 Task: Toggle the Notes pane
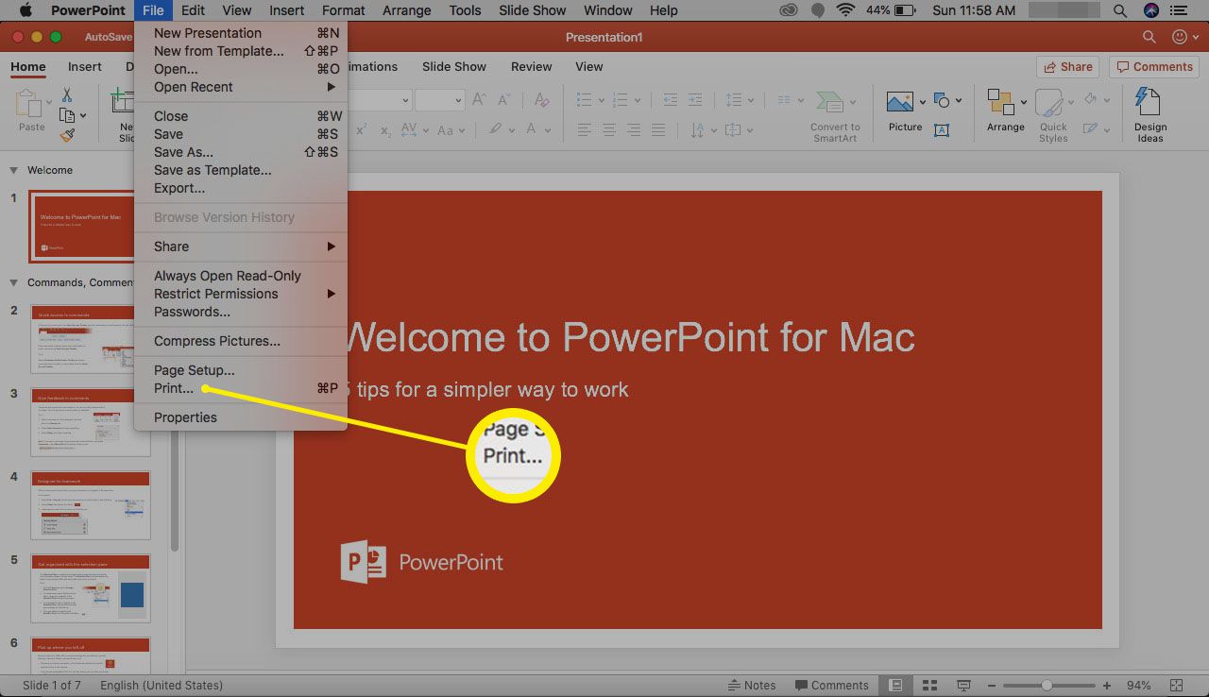(x=751, y=685)
